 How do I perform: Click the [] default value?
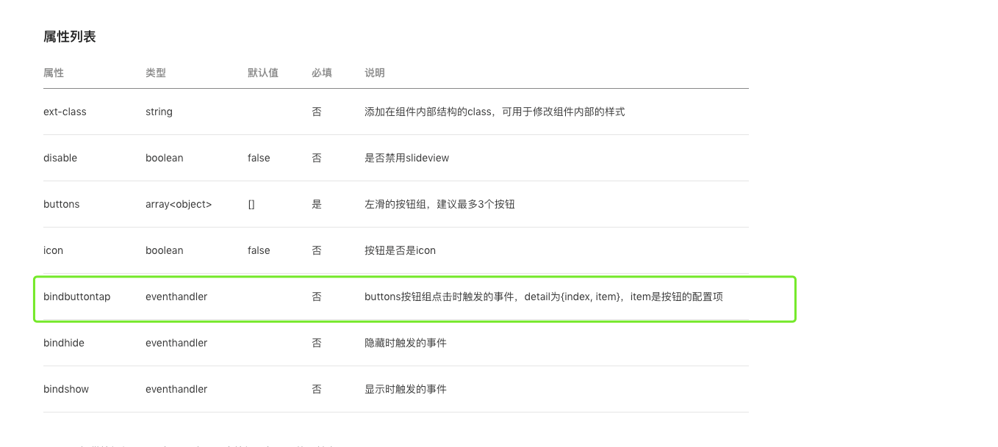(251, 204)
